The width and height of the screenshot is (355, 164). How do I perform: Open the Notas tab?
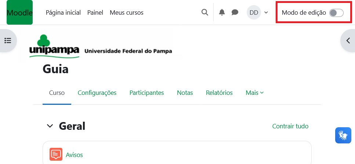tap(185, 93)
